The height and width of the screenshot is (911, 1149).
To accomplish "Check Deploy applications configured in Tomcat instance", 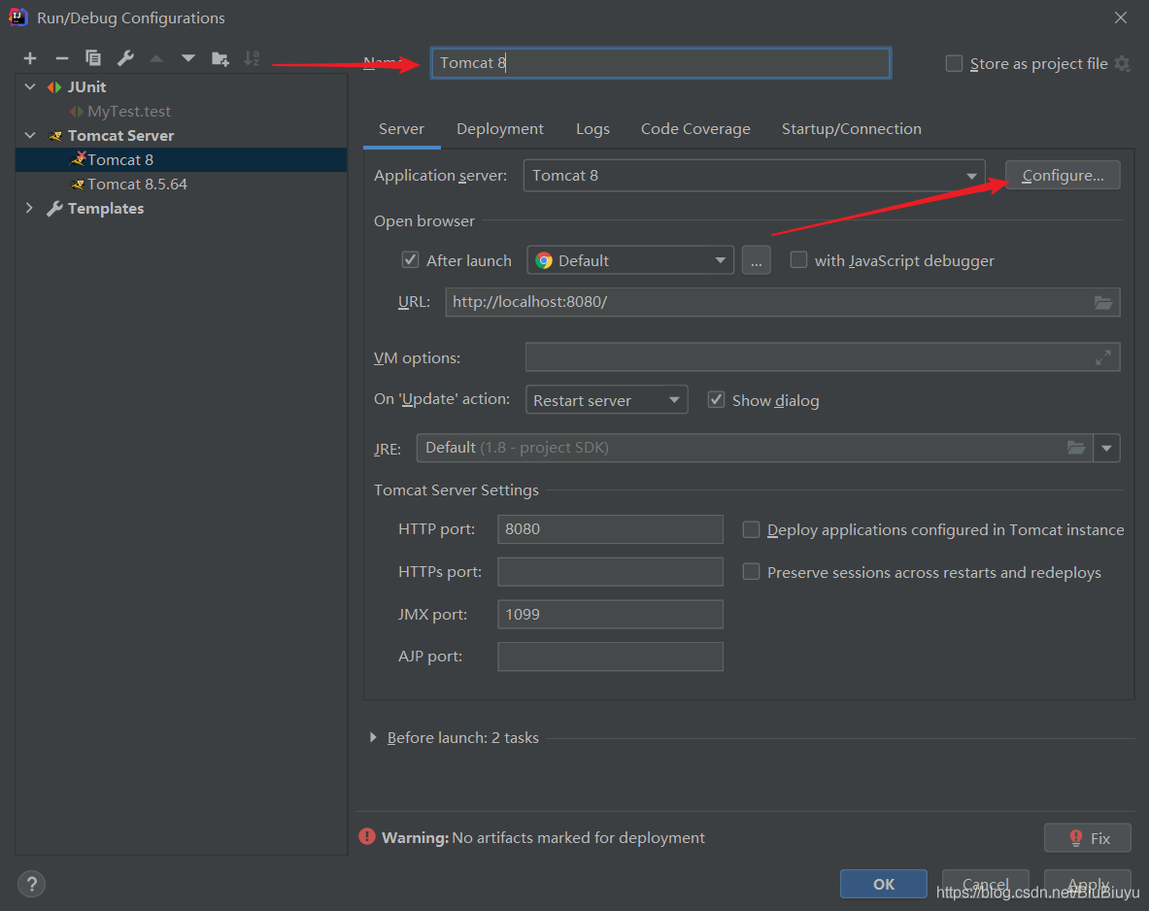I will [751, 530].
